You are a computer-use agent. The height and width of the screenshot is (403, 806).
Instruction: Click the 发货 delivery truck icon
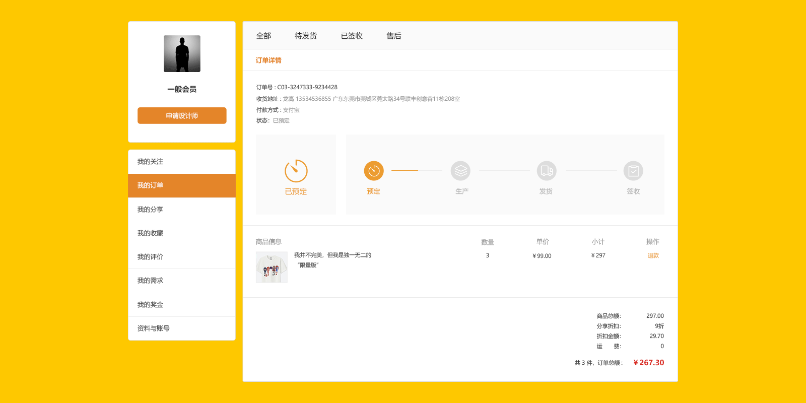click(547, 171)
